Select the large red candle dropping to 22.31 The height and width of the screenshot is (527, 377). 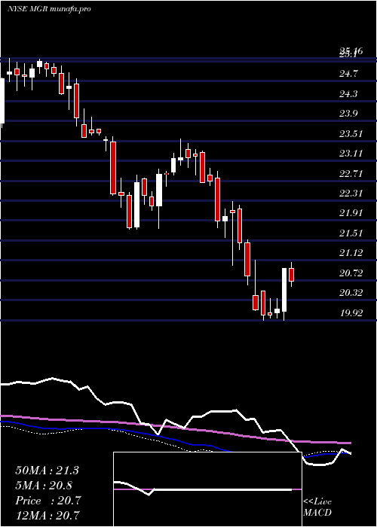(113, 168)
